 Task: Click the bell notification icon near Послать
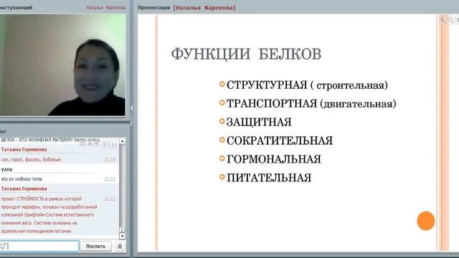tap(120, 246)
